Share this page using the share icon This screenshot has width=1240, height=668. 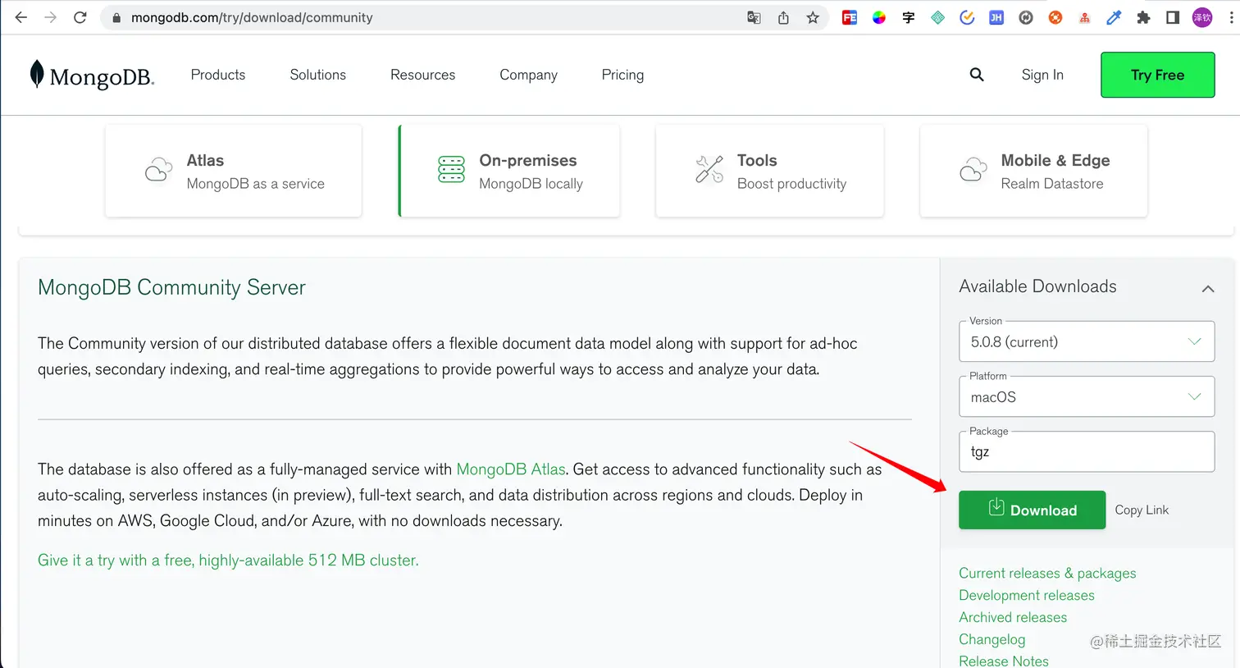tap(783, 17)
